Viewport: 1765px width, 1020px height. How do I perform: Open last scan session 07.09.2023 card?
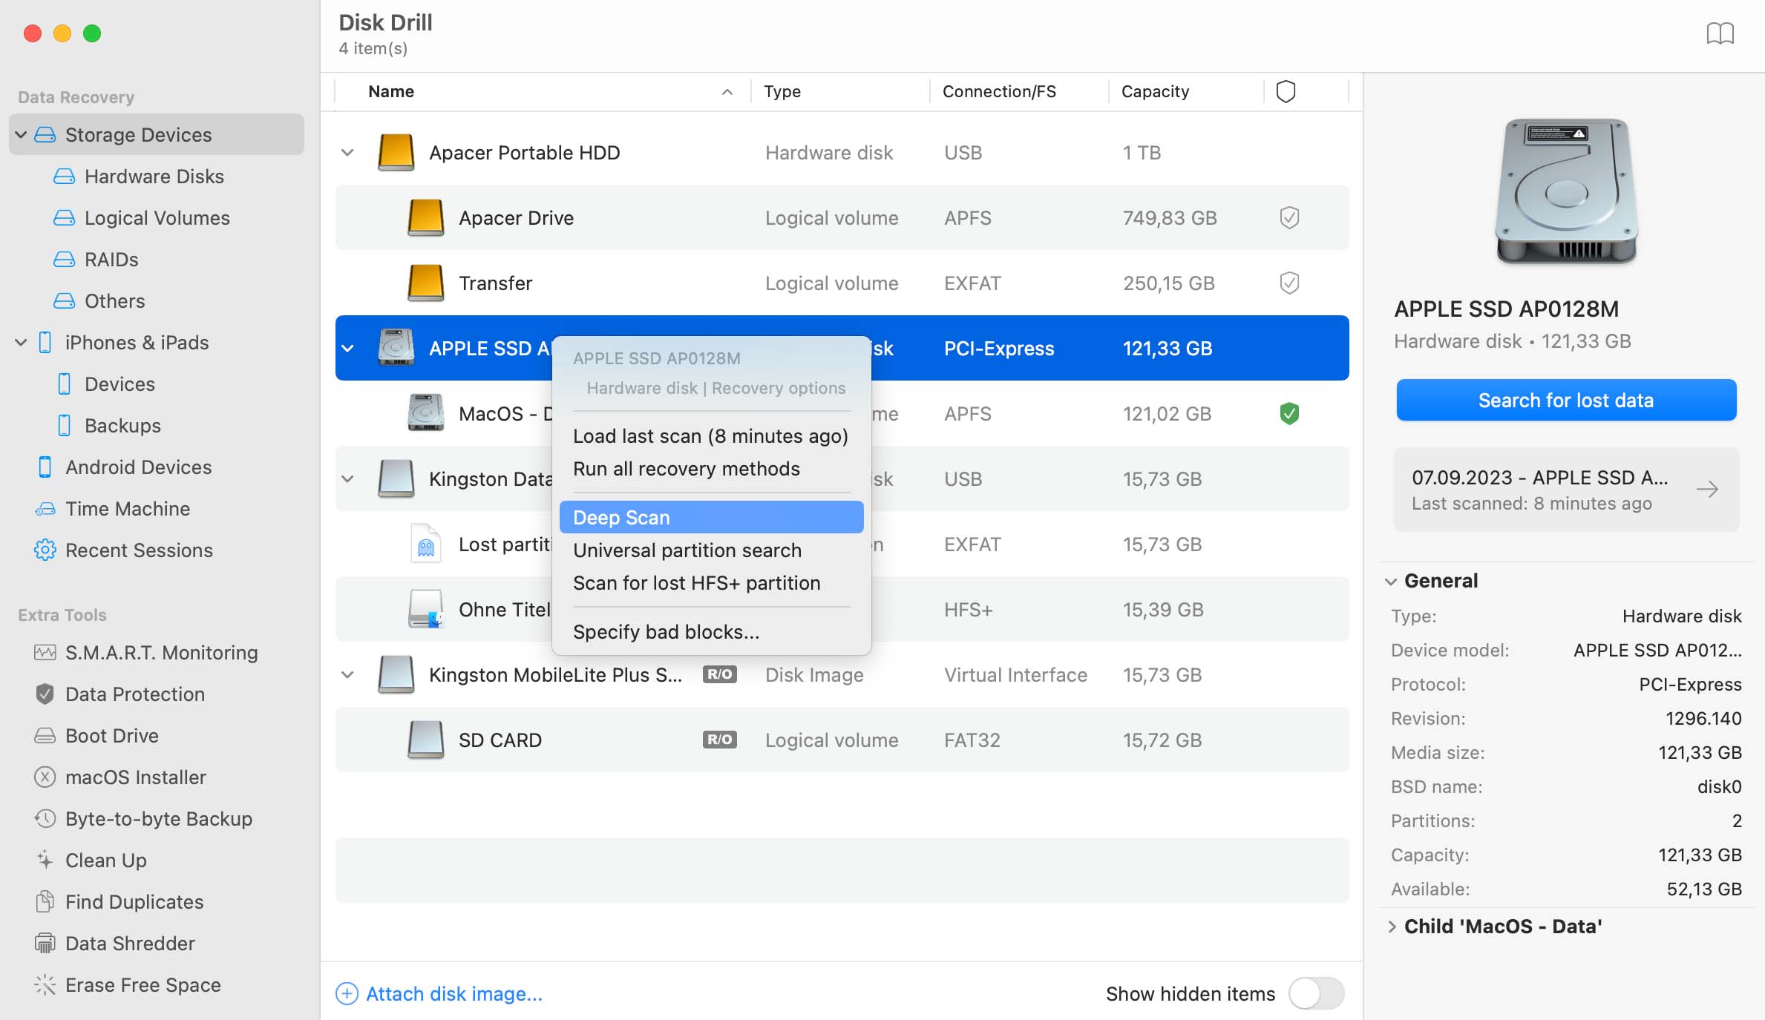click(1566, 489)
